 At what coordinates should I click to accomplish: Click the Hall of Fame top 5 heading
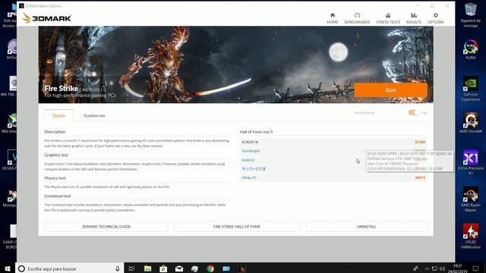click(x=257, y=132)
